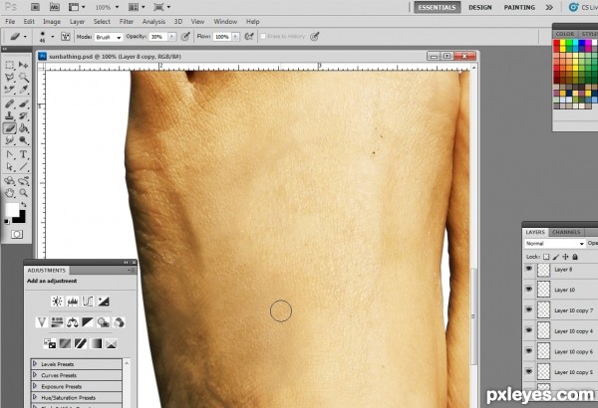Open the Image menu
Screen dimensions: 598x408
52,22
